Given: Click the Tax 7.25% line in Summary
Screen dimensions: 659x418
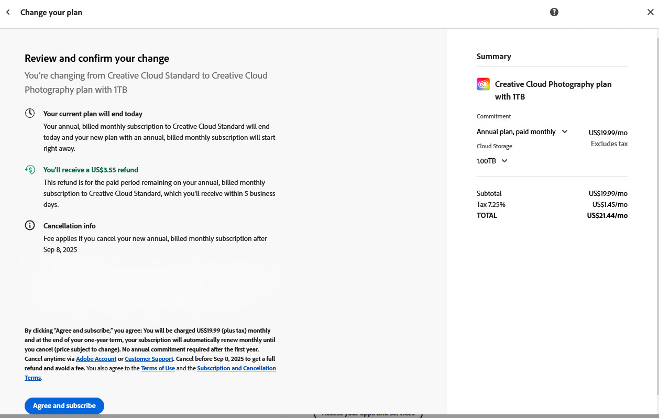Looking at the screenshot, I should click(x=491, y=204).
